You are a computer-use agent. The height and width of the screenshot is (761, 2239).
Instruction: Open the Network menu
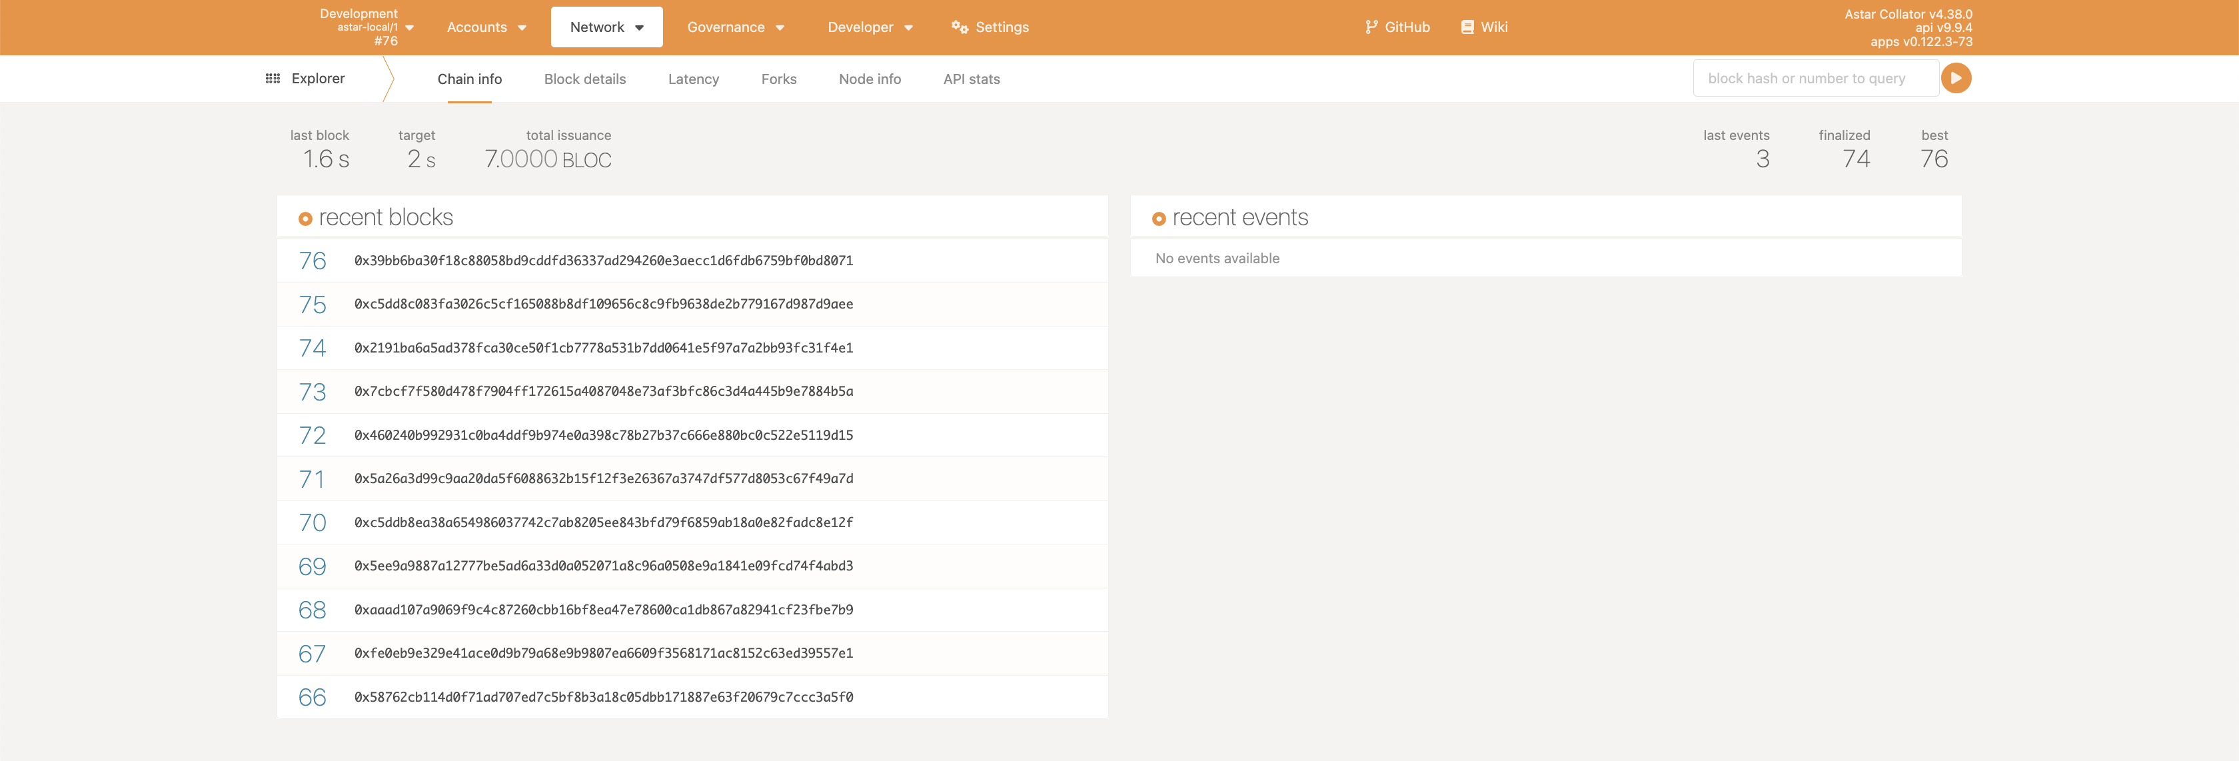pos(606,27)
